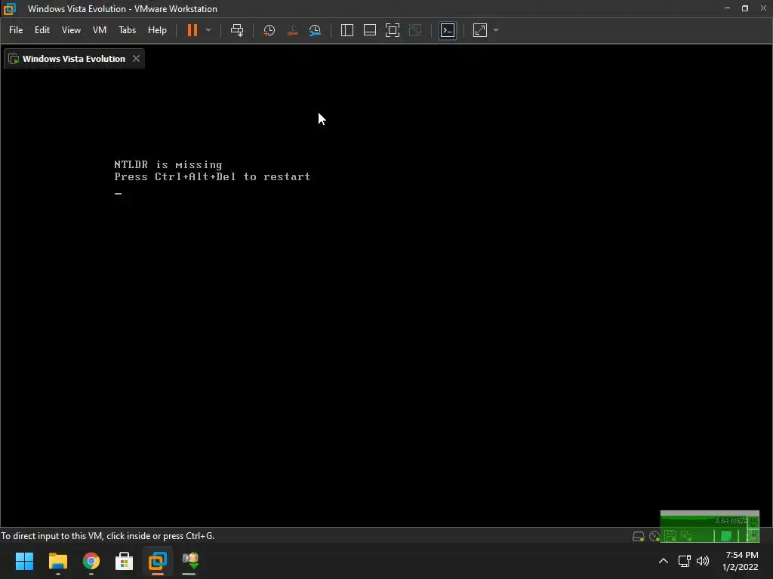Click the CD/DVD drive status icon
773x579 pixels.
654,536
